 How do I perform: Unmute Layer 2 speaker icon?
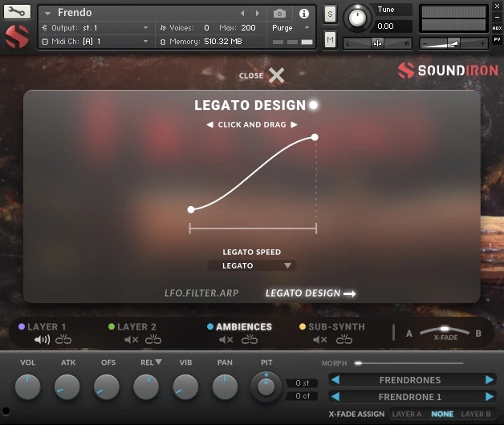[131, 339]
